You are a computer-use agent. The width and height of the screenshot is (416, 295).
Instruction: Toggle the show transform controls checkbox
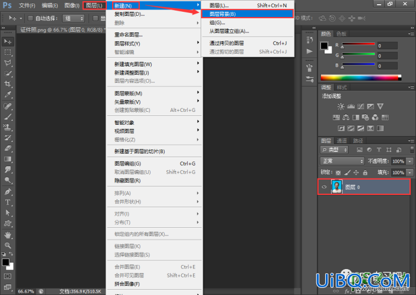[95, 18]
